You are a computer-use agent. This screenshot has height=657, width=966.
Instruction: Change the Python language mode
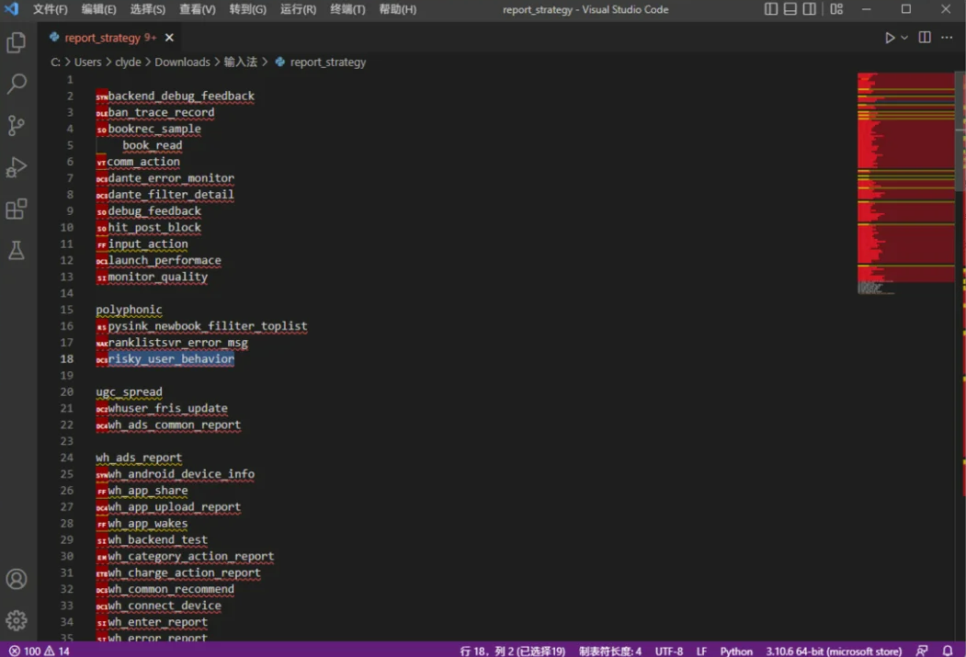[x=736, y=651]
